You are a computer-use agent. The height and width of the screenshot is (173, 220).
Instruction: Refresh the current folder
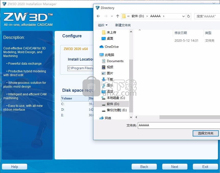(189, 16)
